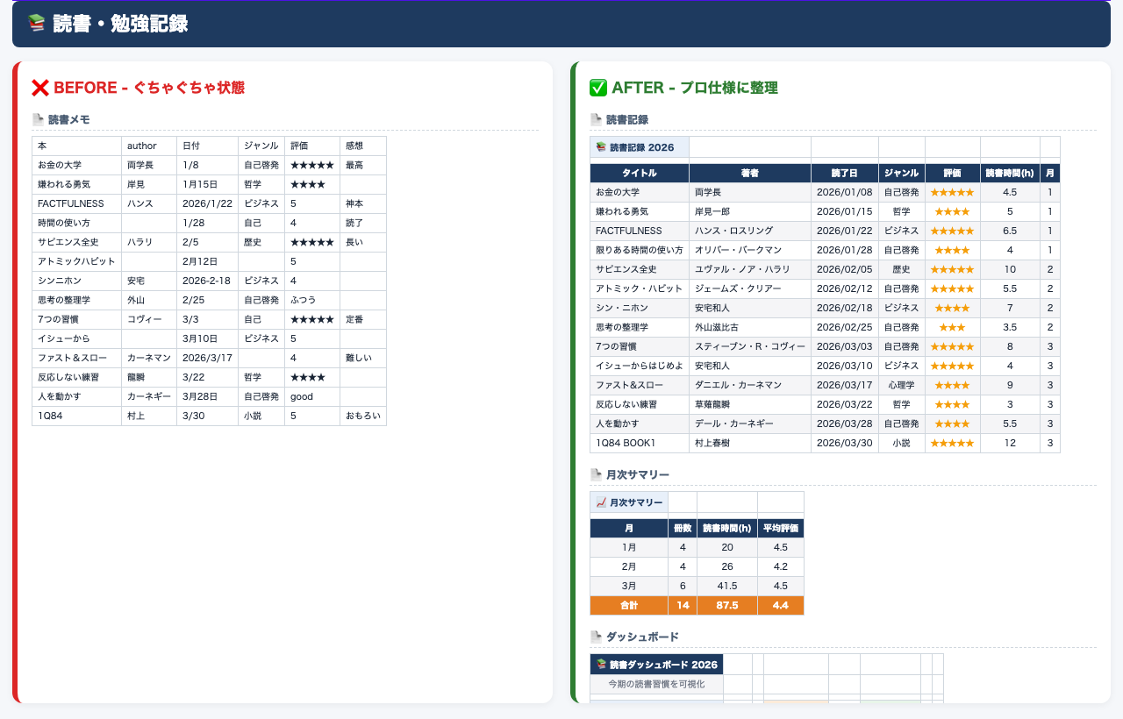Click the ハンス・ロスリング author cell
Image resolution: width=1123 pixels, height=719 pixels.
pos(750,231)
